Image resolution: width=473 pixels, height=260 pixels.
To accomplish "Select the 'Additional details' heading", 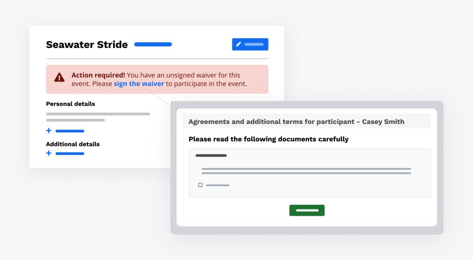I will [73, 144].
